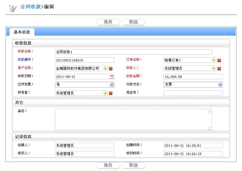Click the green plus icon for 收款人
Viewport: 242px width, 171px height.
[213, 68]
